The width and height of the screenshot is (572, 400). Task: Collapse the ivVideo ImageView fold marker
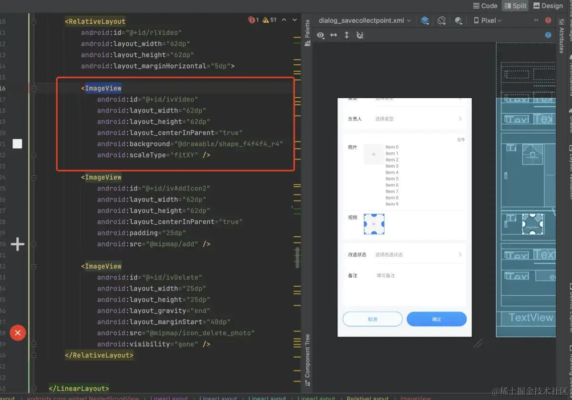(x=34, y=88)
